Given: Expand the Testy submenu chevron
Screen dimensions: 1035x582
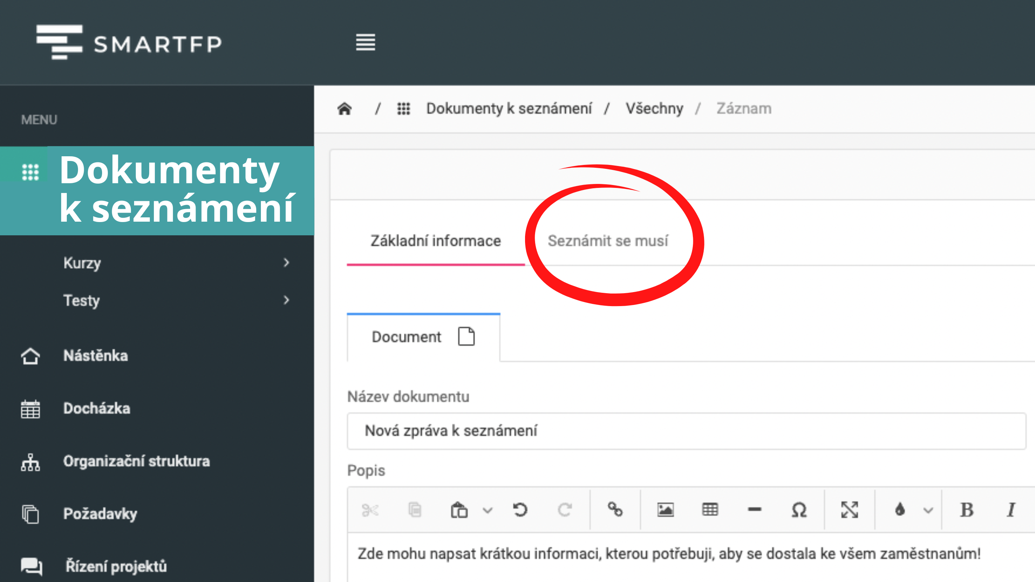Looking at the screenshot, I should (x=286, y=300).
